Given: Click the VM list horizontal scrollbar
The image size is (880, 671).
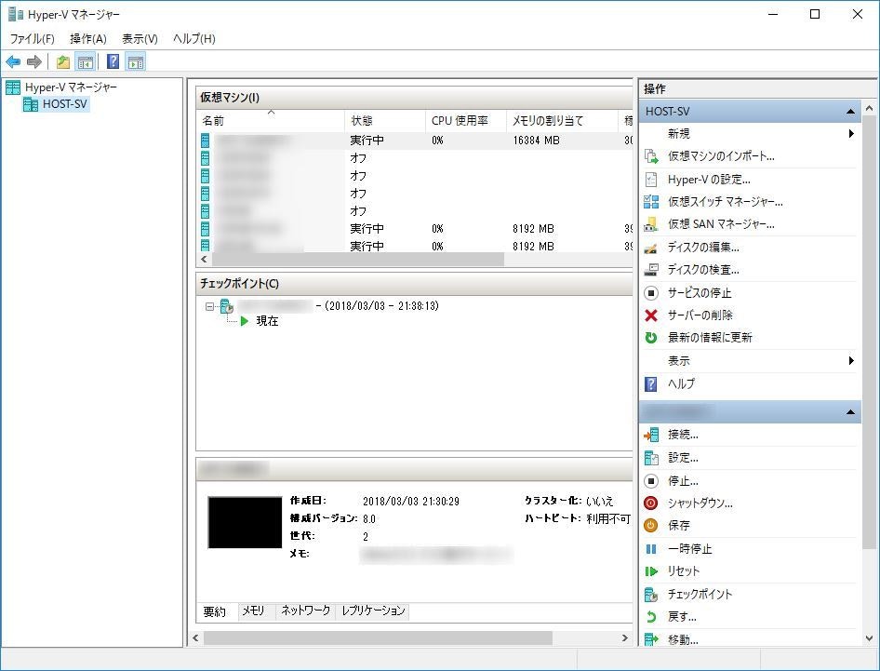Looking at the screenshot, I should 358,260.
